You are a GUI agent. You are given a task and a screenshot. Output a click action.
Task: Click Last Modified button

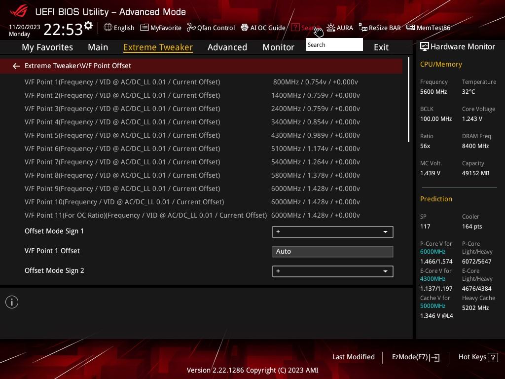(353, 357)
